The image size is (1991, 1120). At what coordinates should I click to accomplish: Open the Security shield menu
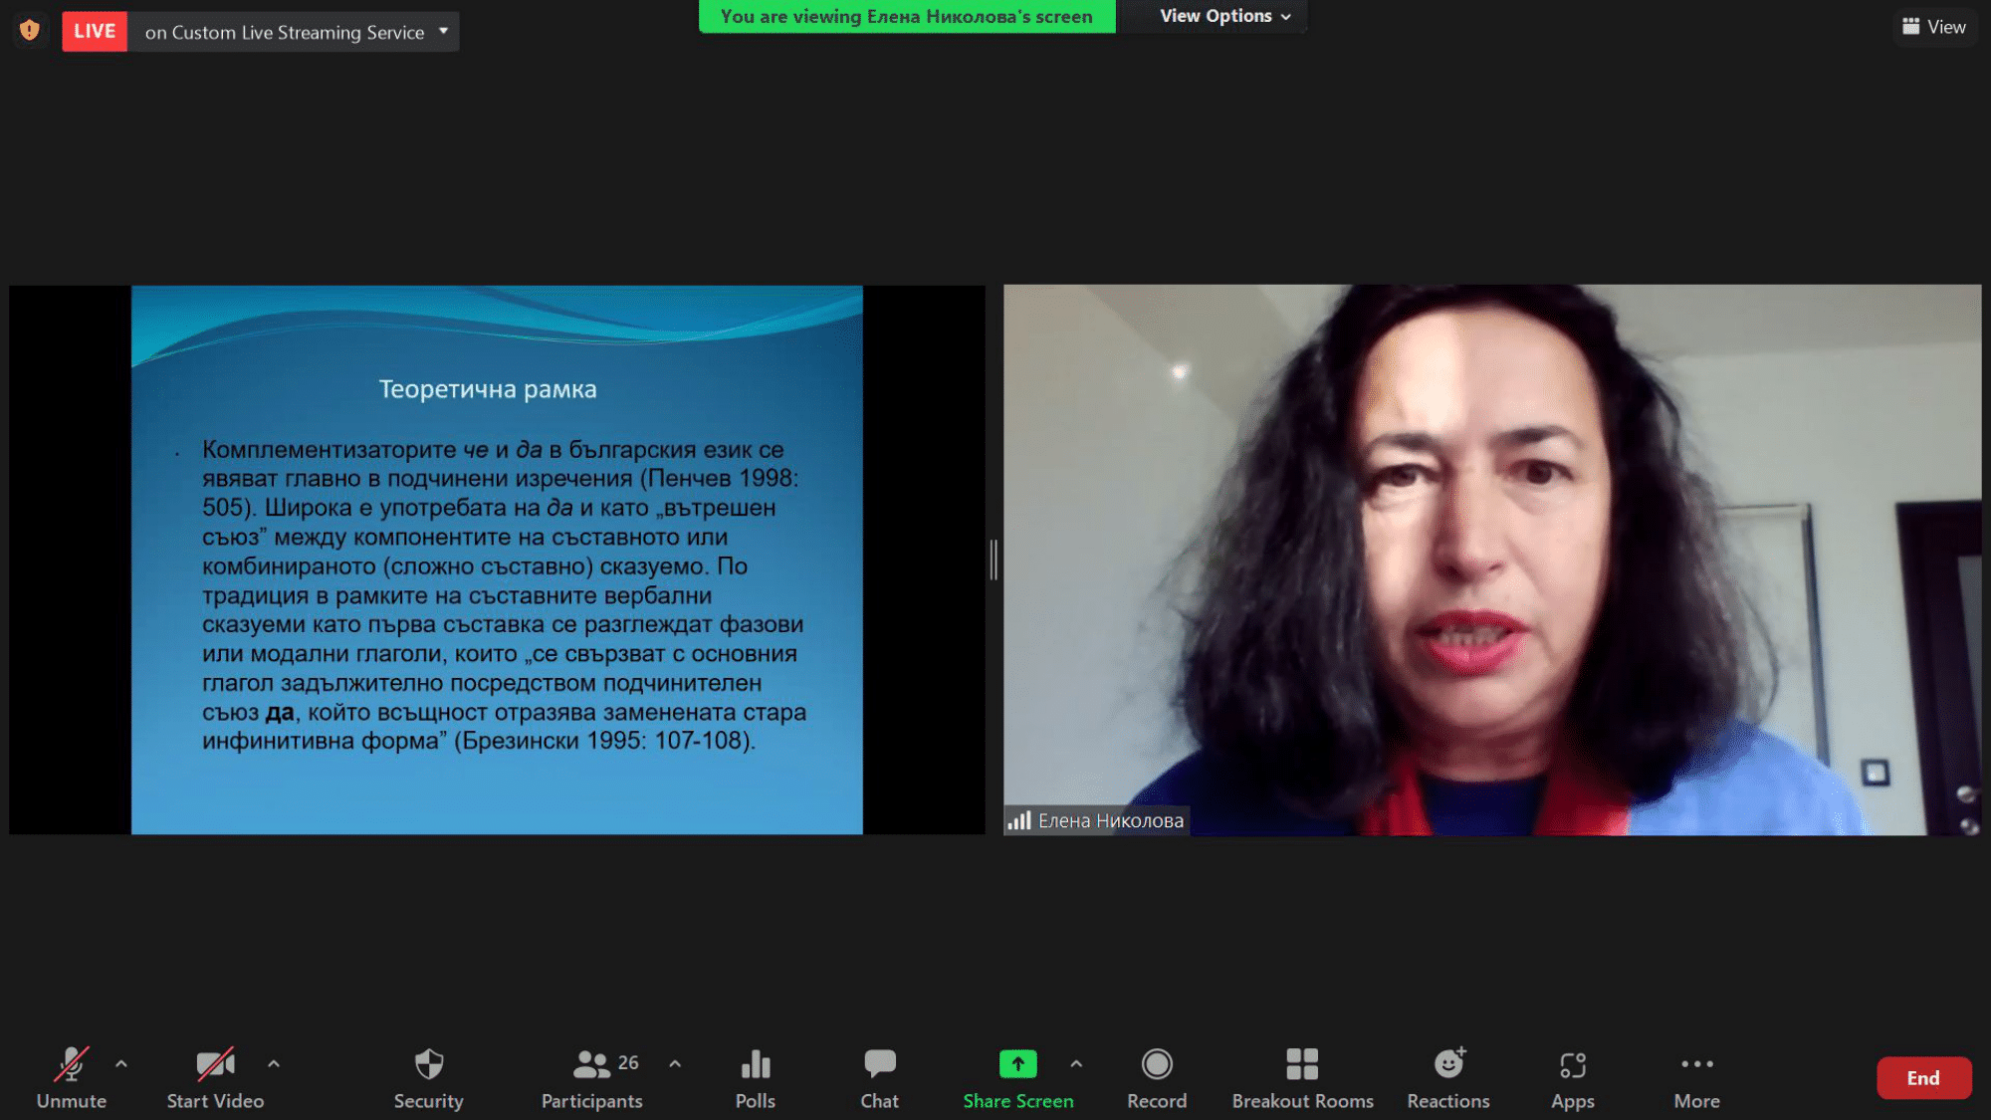(428, 1077)
